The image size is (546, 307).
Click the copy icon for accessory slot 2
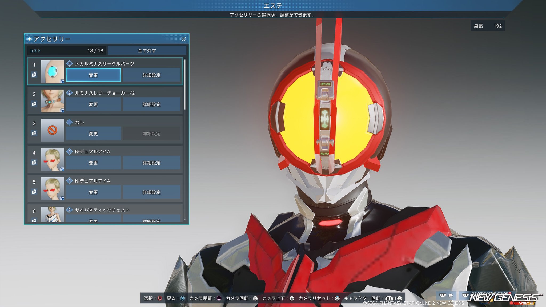[34, 104]
